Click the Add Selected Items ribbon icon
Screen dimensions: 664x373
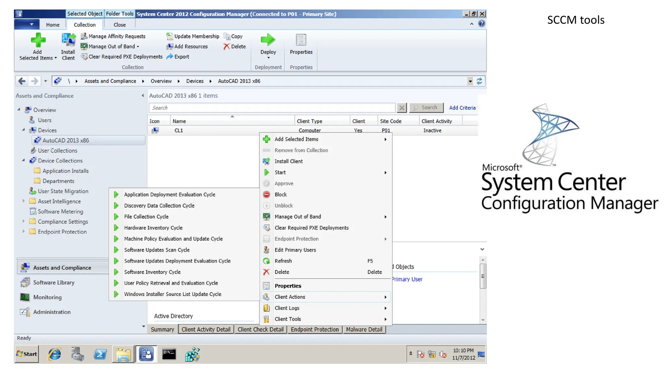(38, 40)
